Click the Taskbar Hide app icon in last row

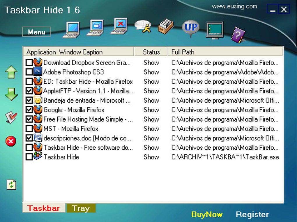[x=38, y=156]
